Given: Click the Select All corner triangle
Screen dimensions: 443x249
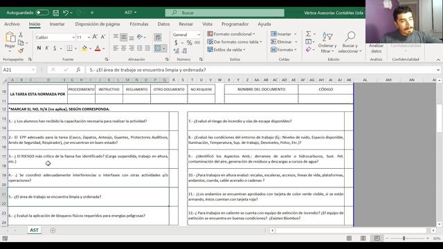Looking at the screenshot, I should (5, 80).
